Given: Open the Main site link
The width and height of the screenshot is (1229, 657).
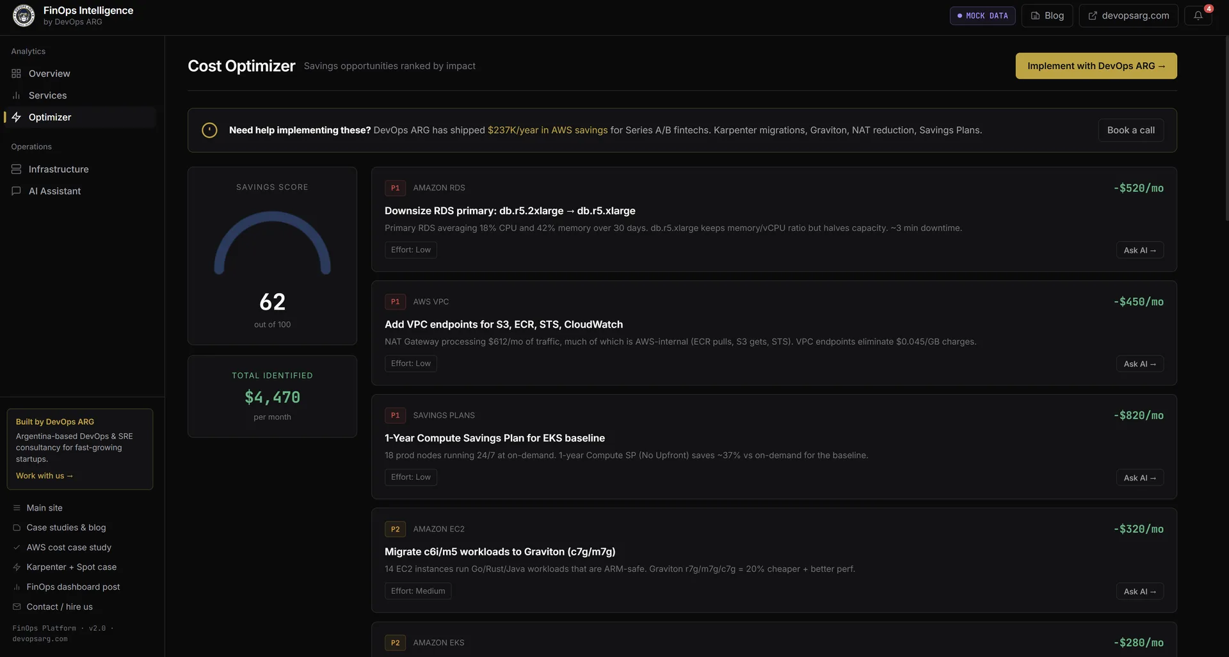Looking at the screenshot, I should pos(45,508).
